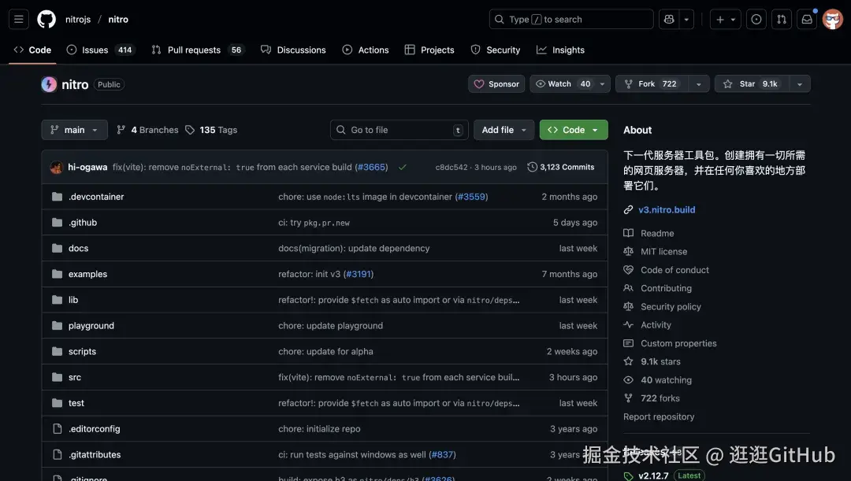The image size is (851, 481).
Task: Switch to the Code tab
Action: (x=32, y=50)
